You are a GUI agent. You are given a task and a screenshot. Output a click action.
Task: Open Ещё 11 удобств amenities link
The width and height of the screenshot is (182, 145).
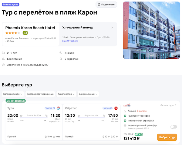point(70,41)
